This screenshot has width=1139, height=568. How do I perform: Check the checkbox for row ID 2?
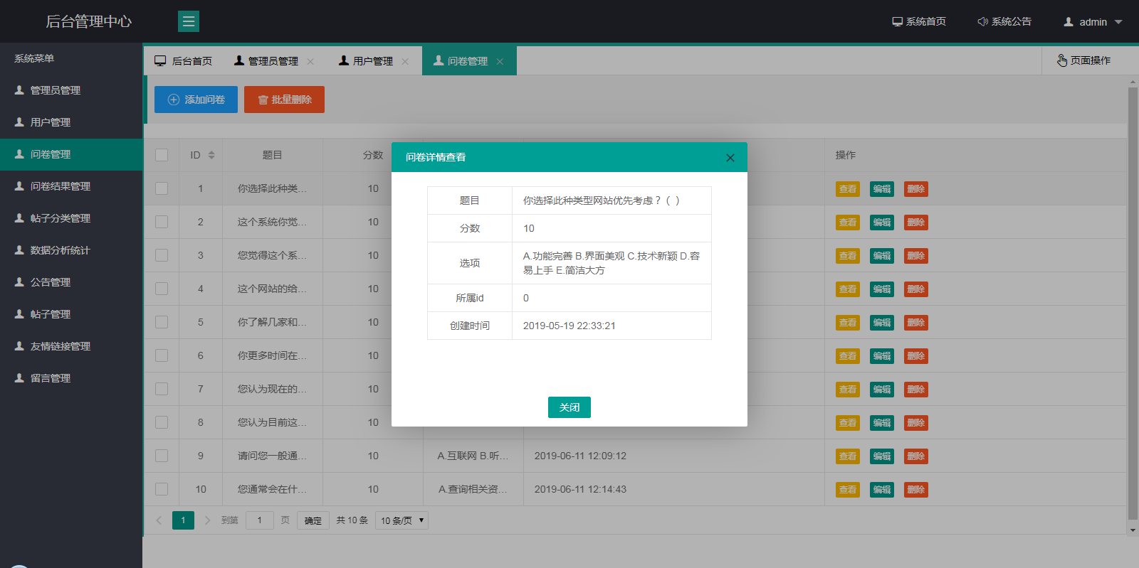tap(162, 222)
